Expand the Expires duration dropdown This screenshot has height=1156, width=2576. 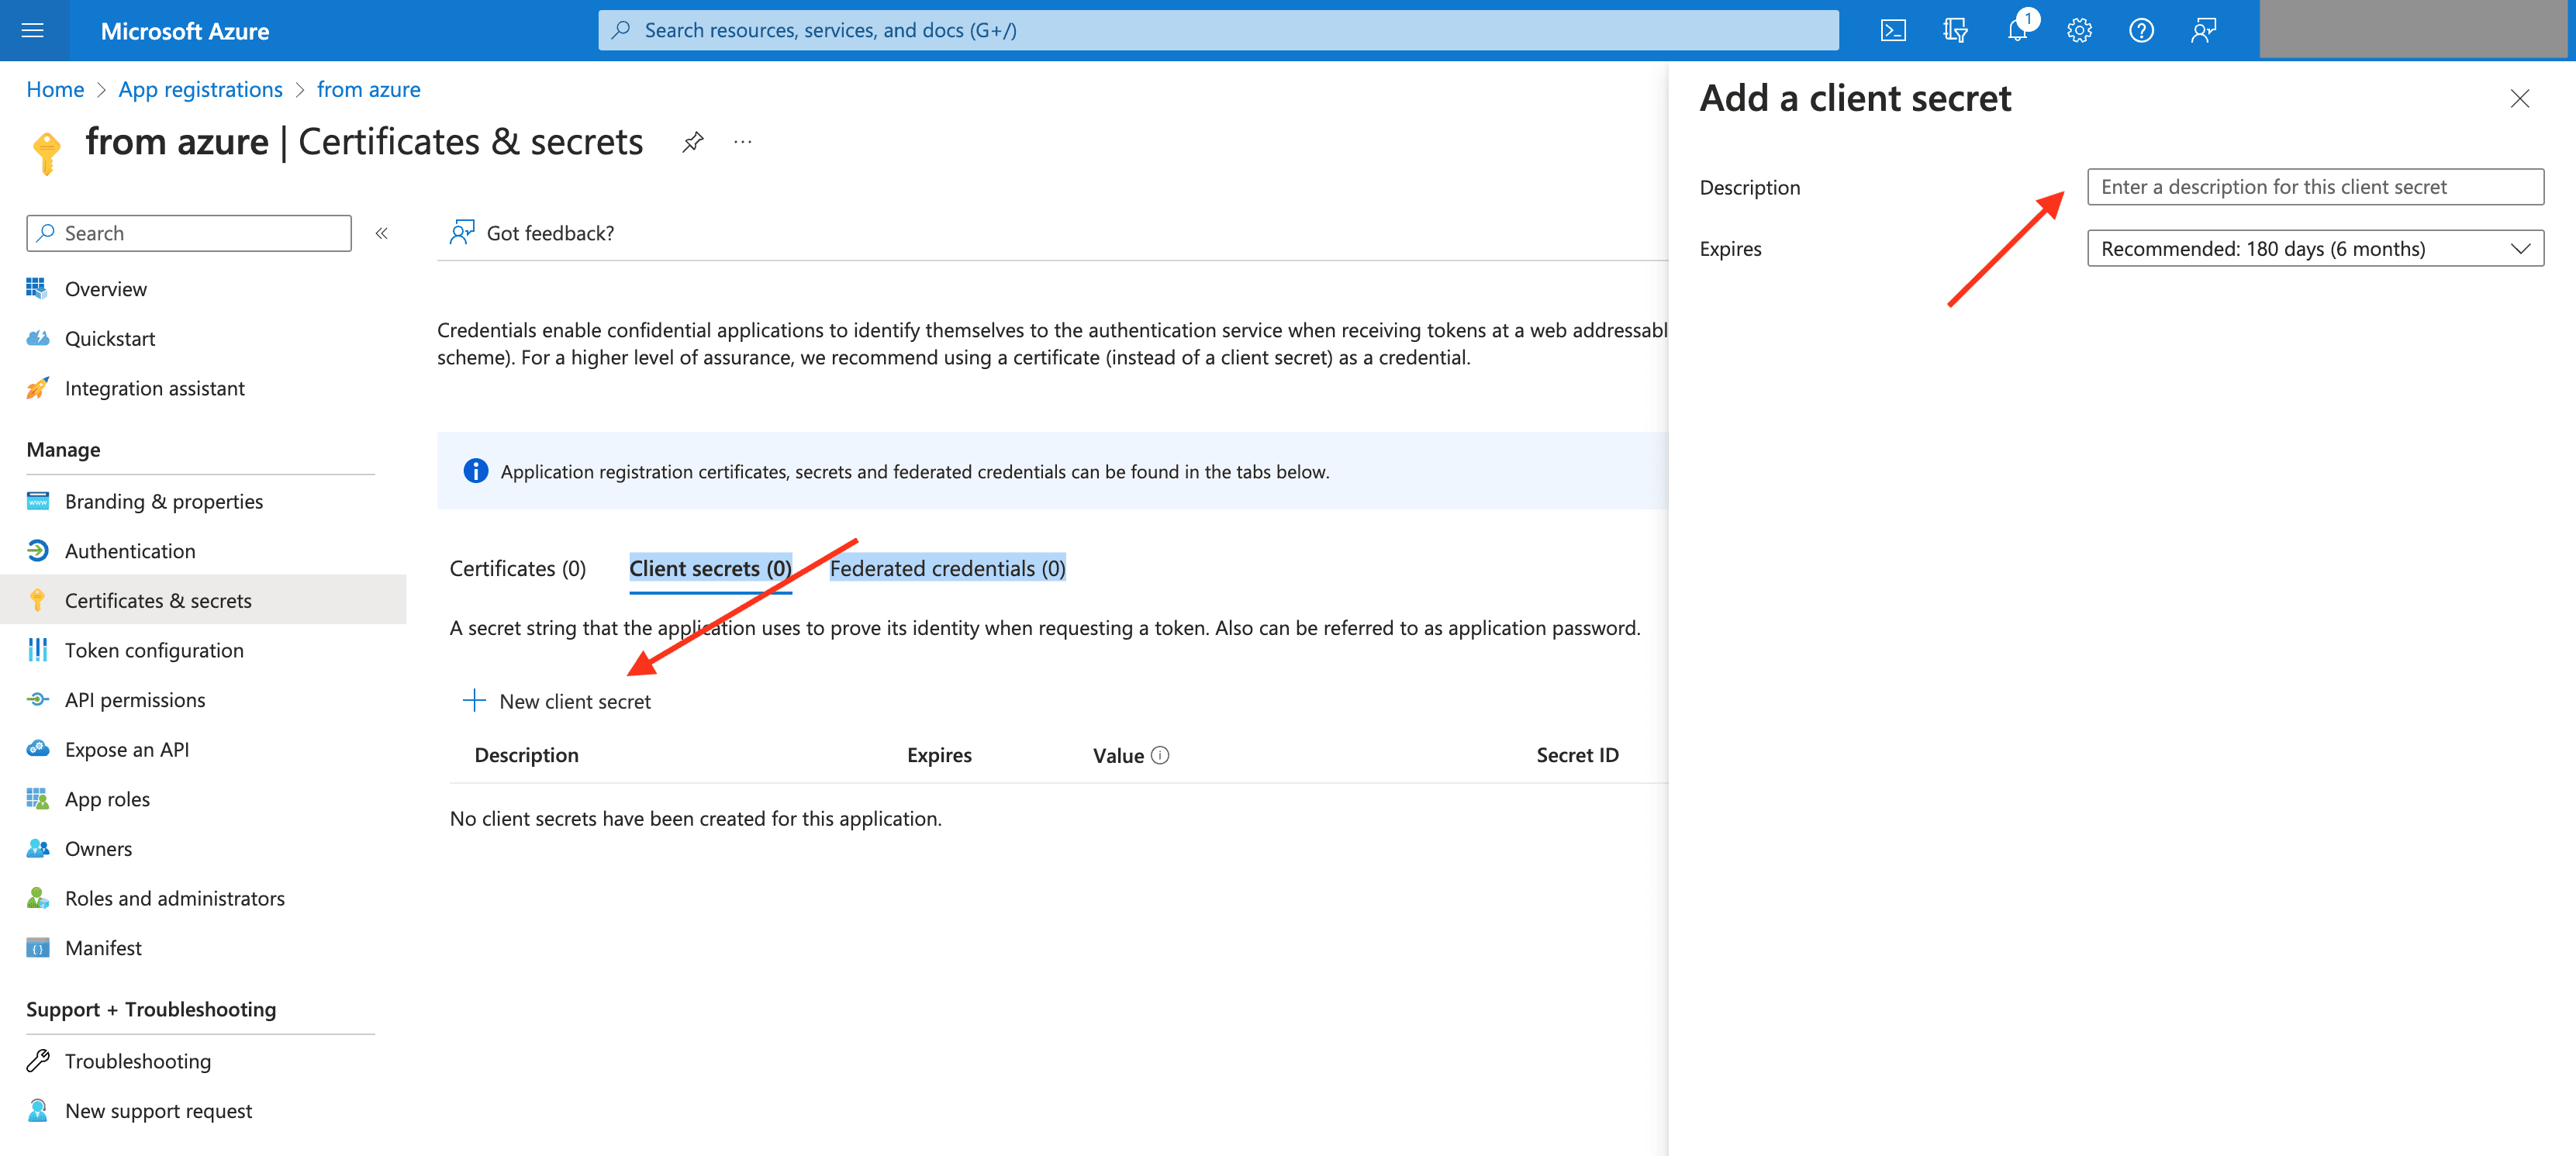tap(2315, 248)
